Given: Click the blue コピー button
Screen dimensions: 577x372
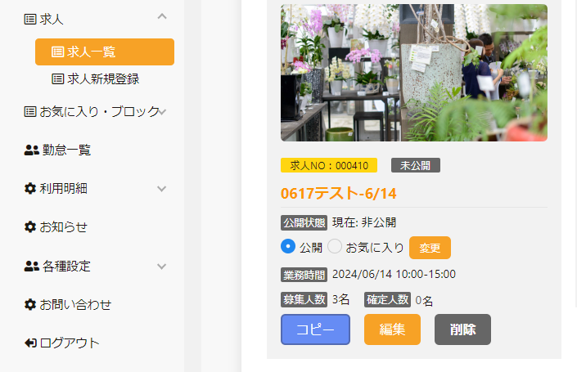Looking at the screenshot, I should click(315, 329).
